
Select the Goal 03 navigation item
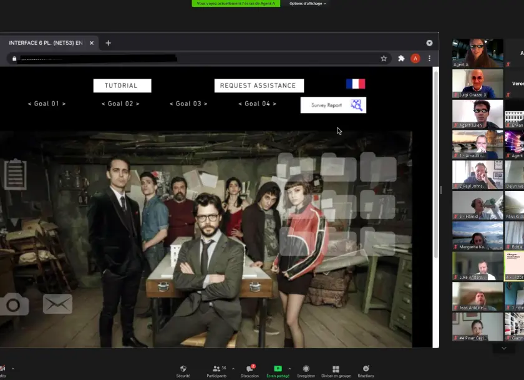pyautogui.click(x=188, y=104)
